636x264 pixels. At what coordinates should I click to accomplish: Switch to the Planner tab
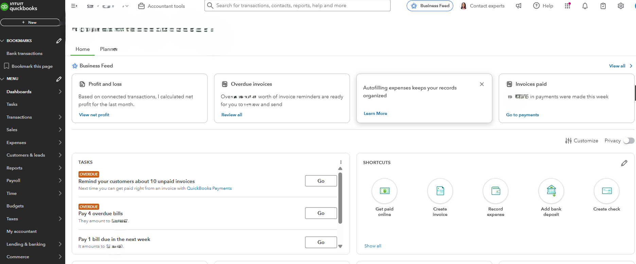click(109, 49)
